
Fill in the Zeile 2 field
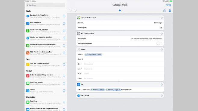(x=120, y=59)
